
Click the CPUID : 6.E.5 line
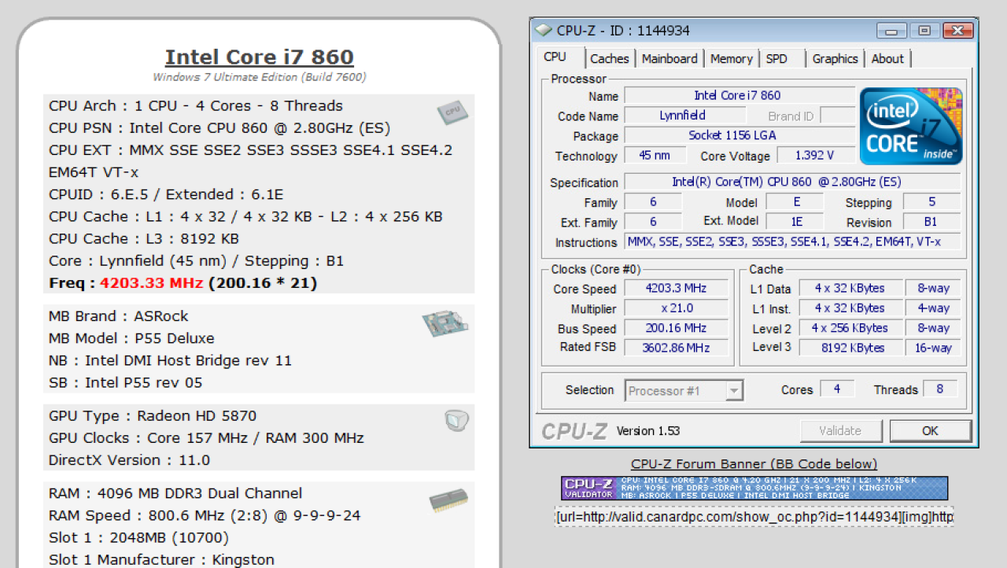[x=166, y=194]
